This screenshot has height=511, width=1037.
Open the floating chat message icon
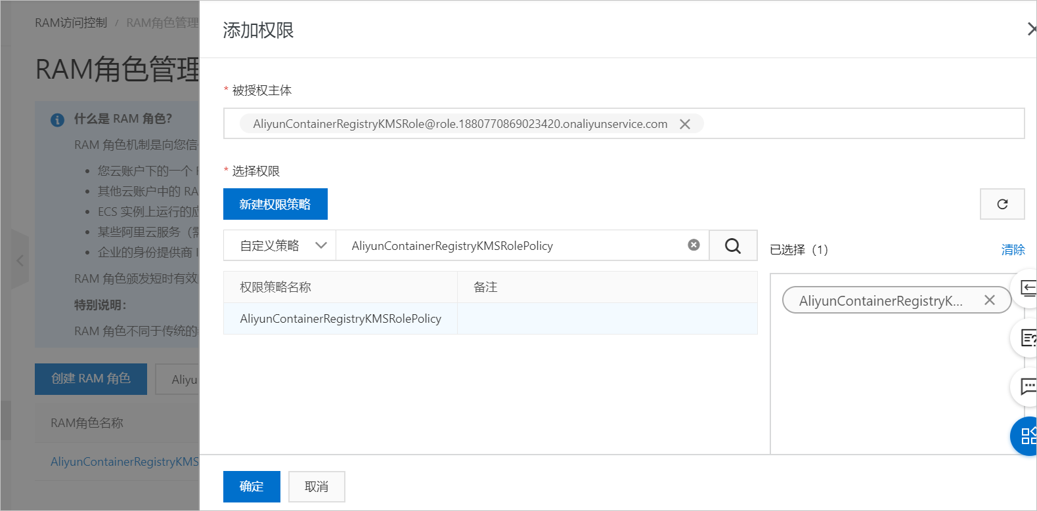(x=1027, y=386)
